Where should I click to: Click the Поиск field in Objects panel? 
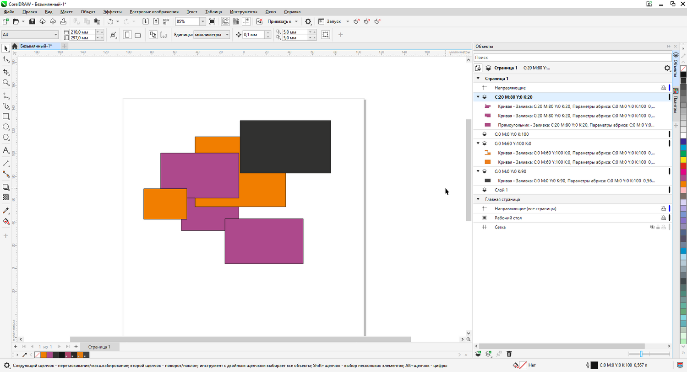point(572,58)
